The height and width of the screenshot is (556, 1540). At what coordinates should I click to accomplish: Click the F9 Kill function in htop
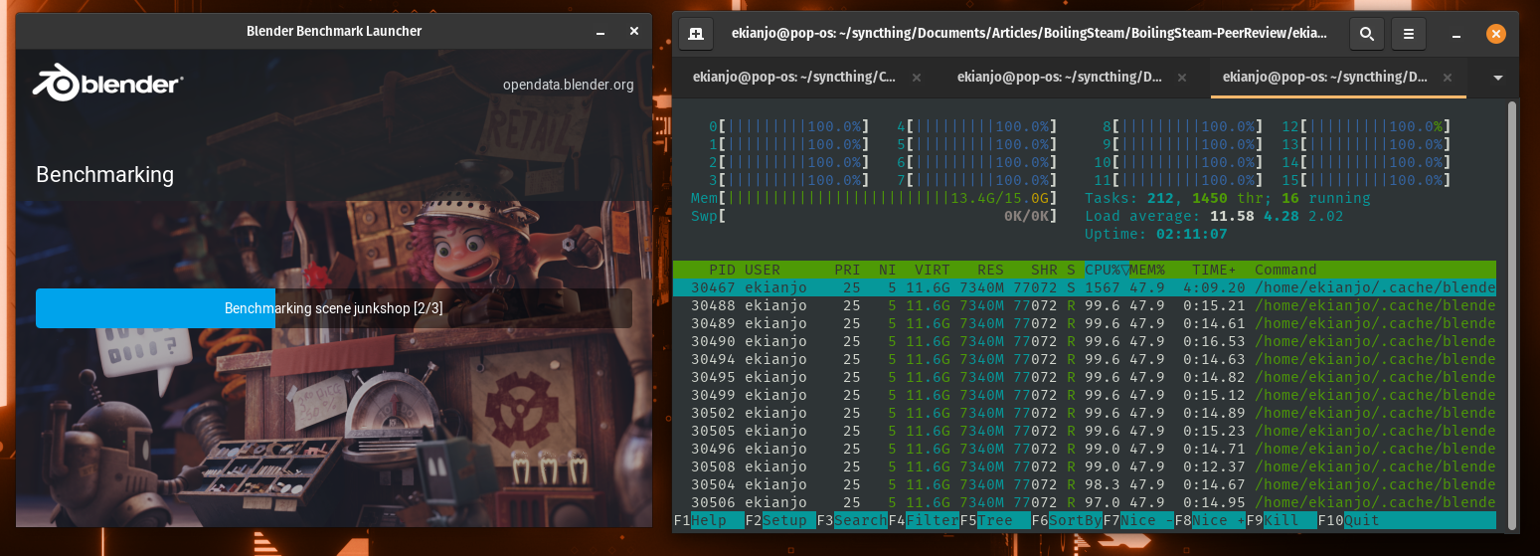coord(1282,521)
